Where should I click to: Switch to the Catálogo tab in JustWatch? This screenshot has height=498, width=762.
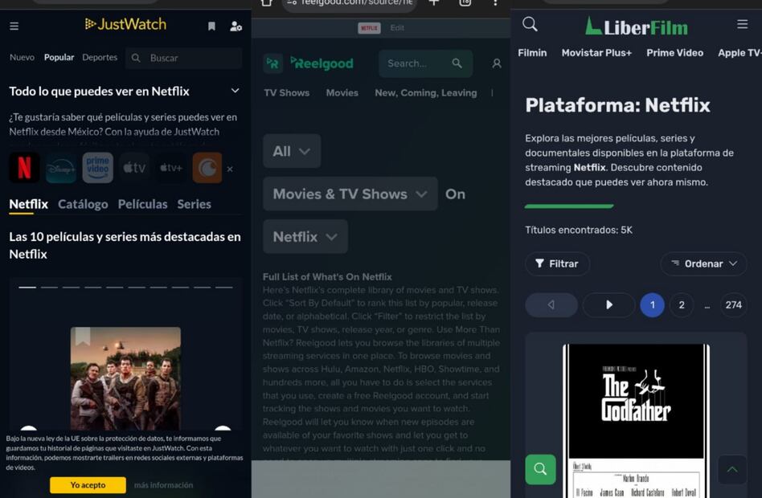click(83, 204)
